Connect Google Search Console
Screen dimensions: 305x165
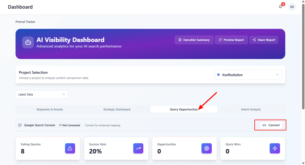[x=271, y=125]
